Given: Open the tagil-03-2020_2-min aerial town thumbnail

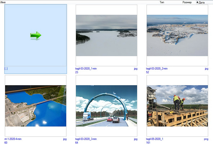Looking at the screenshot, I should coord(177,35).
